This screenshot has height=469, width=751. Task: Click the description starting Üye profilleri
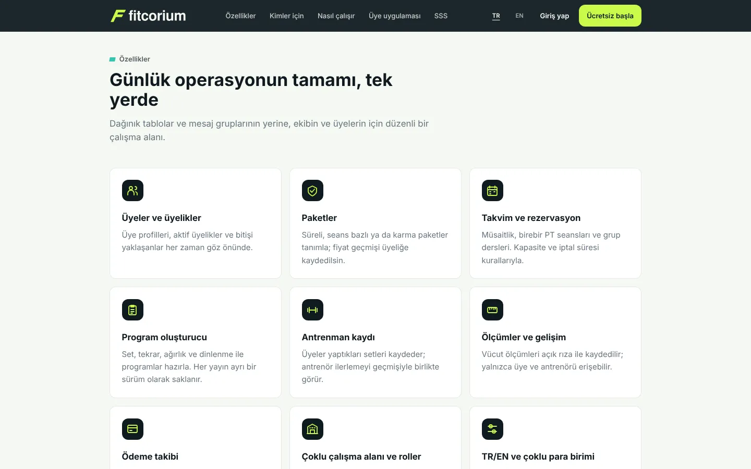pos(187,241)
